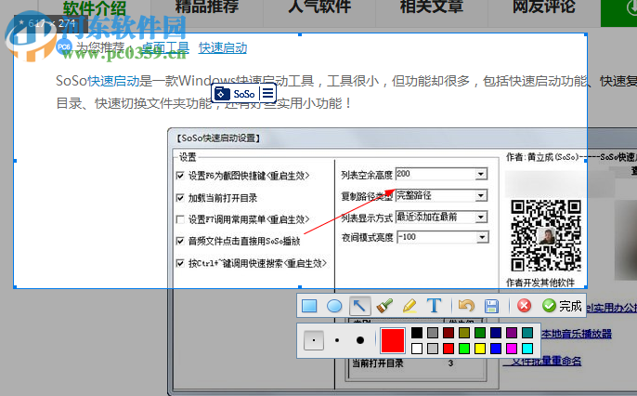Switch to the 网友评论 tab
Screen dimensions: 637x396
(x=544, y=7)
